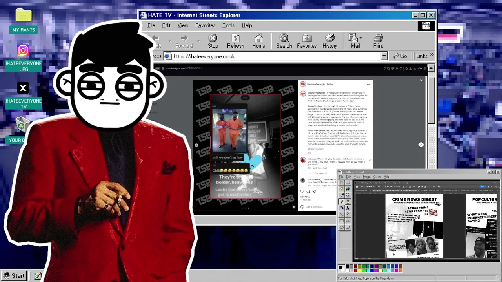Pick the bright red swatch in Paint palette
Viewport: 502px width, 282px height.
coord(356,270)
